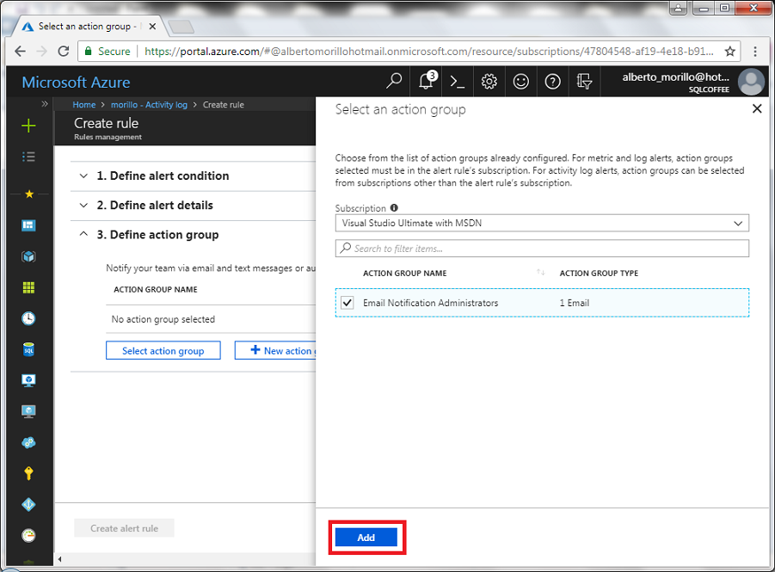Open portal settings gear icon

coord(489,82)
